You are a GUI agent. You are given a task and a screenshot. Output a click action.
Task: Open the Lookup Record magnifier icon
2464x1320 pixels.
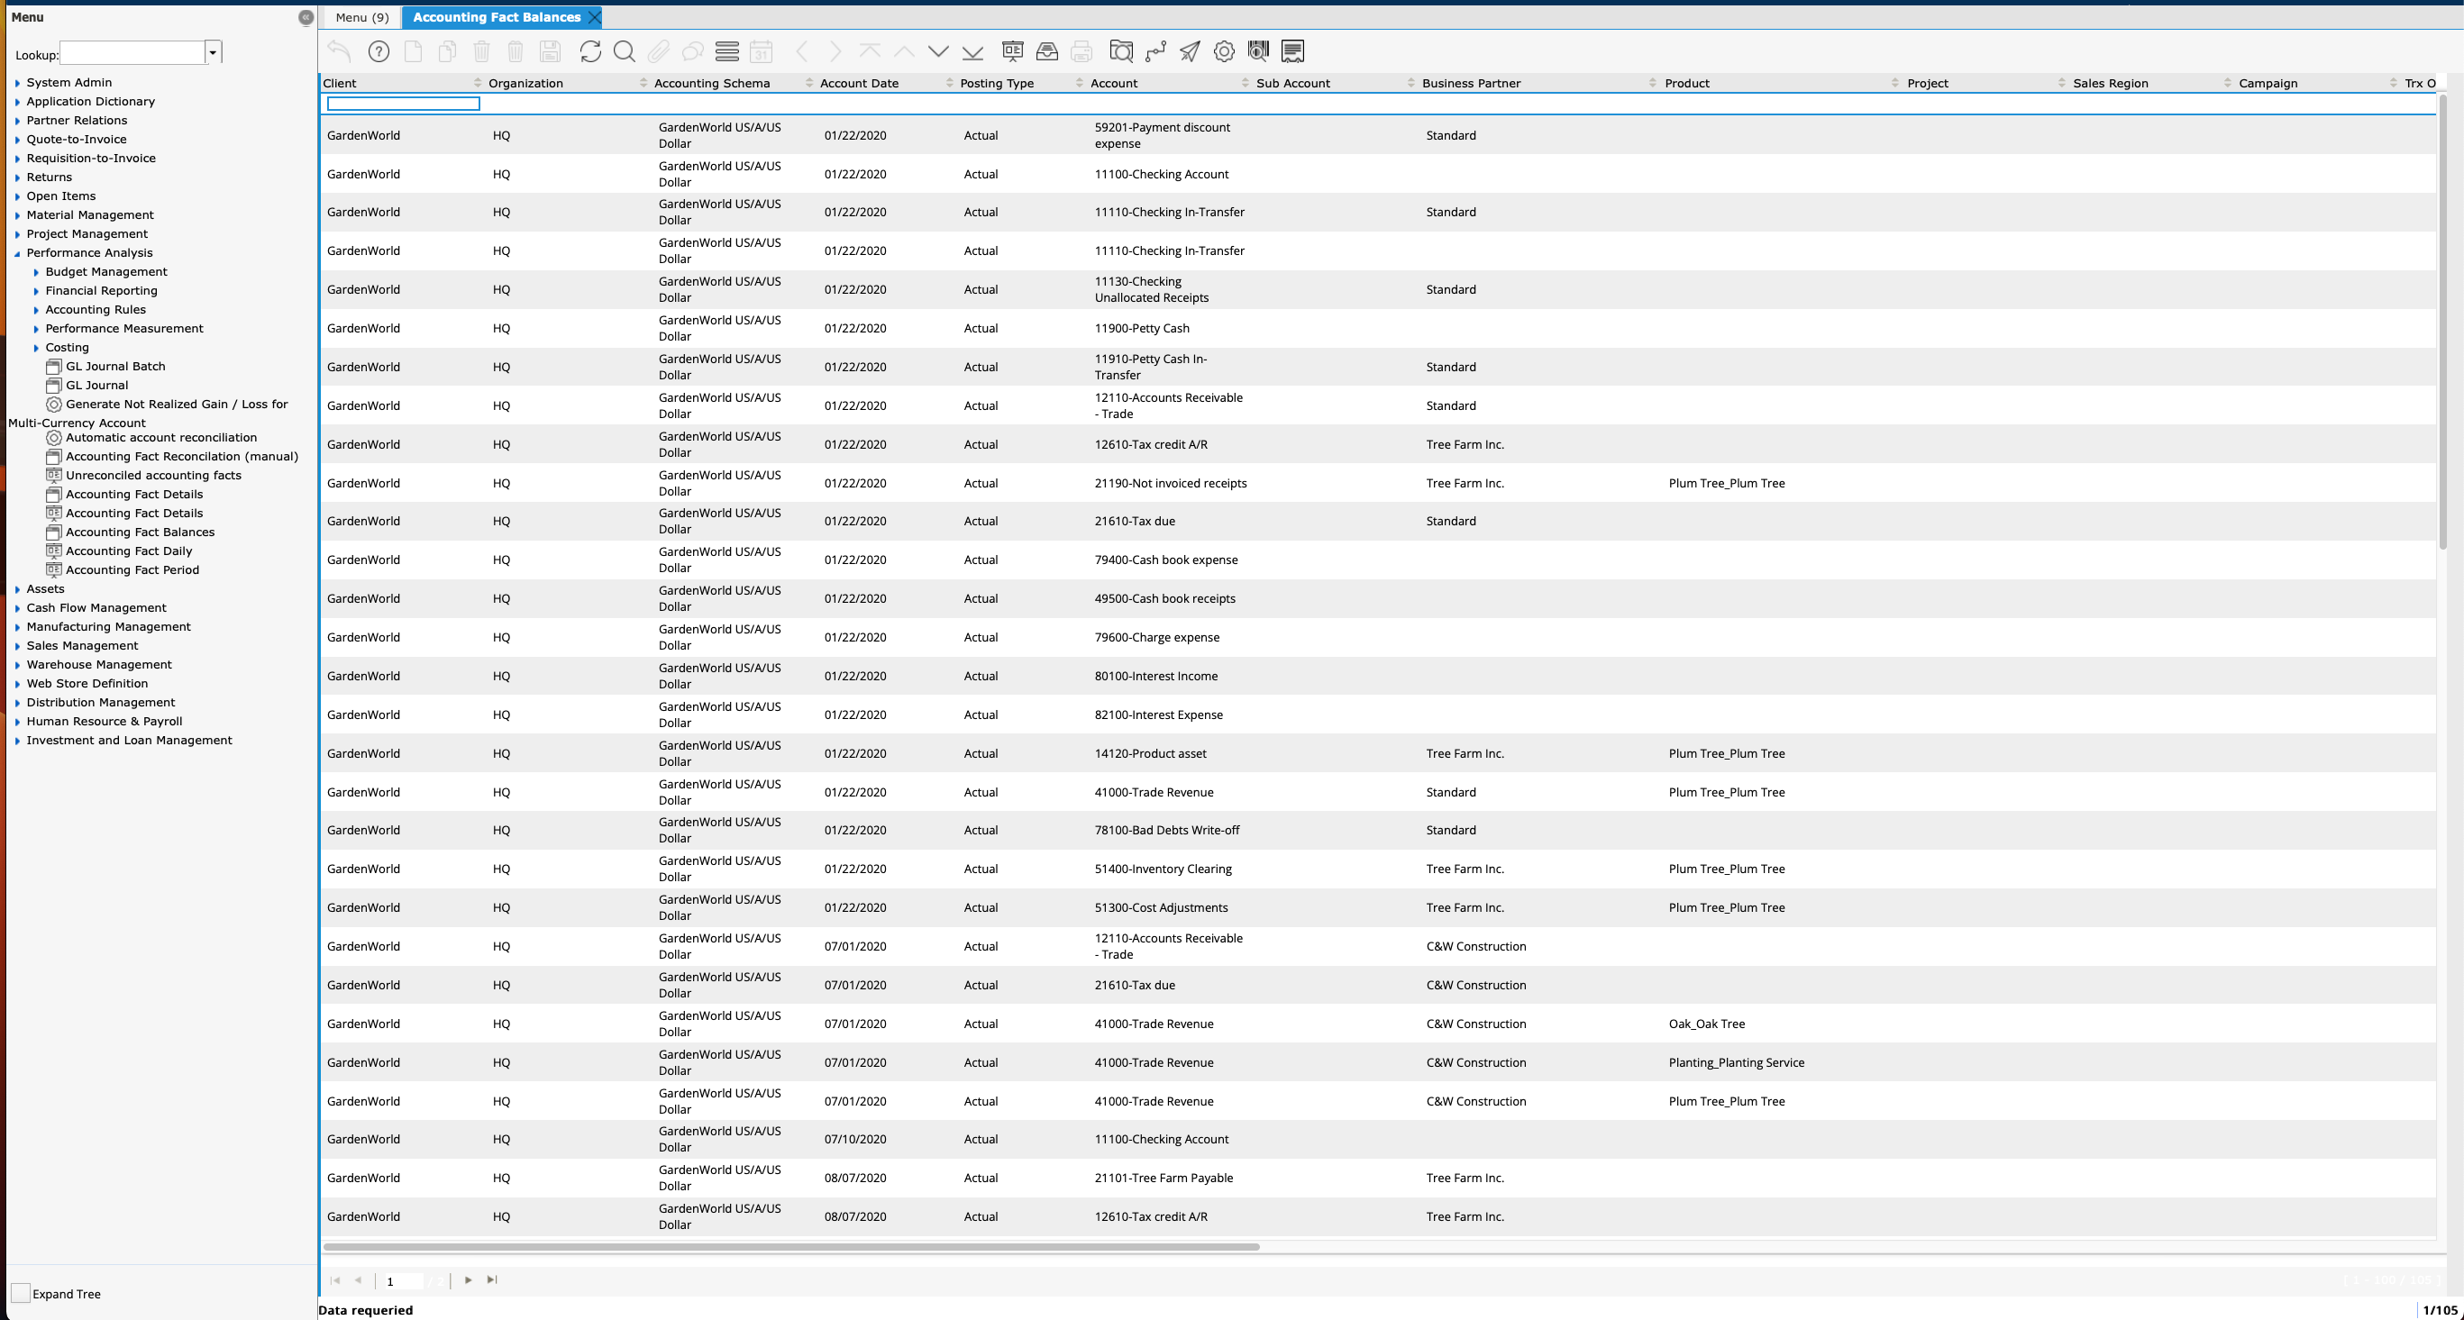pyautogui.click(x=624, y=51)
